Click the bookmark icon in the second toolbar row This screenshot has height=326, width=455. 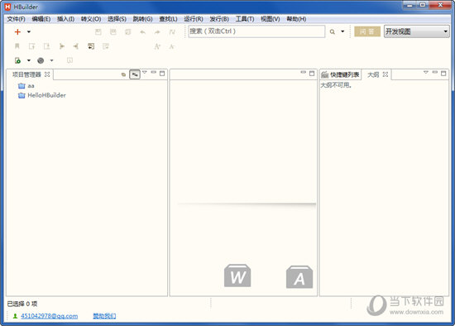[x=17, y=46]
